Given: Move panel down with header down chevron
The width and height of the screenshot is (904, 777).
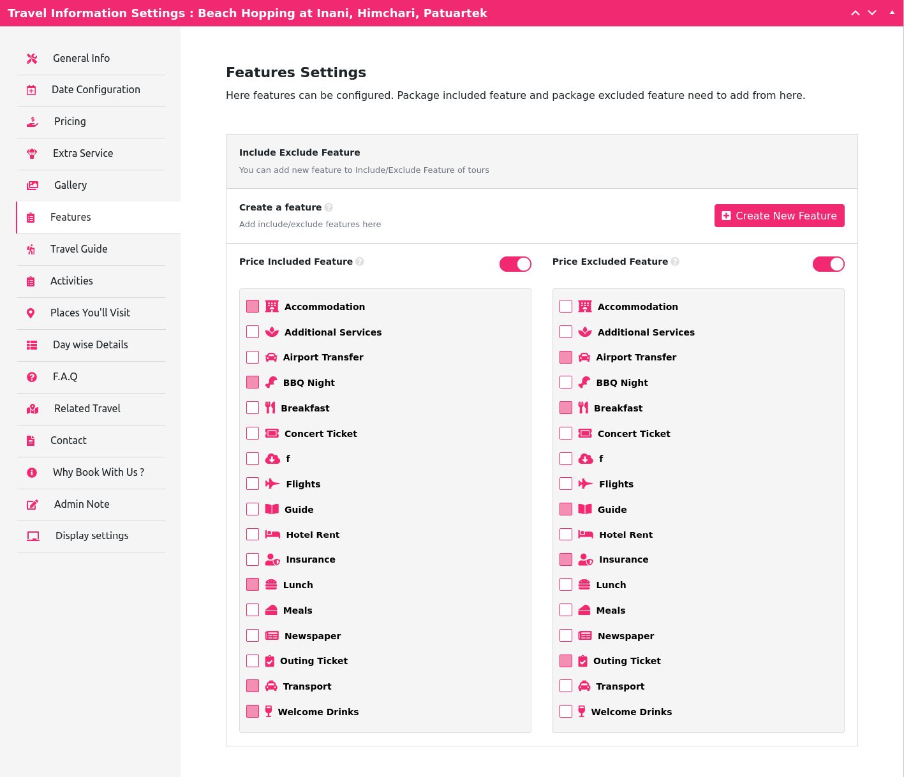Looking at the screenshot, I should (872, 13).
